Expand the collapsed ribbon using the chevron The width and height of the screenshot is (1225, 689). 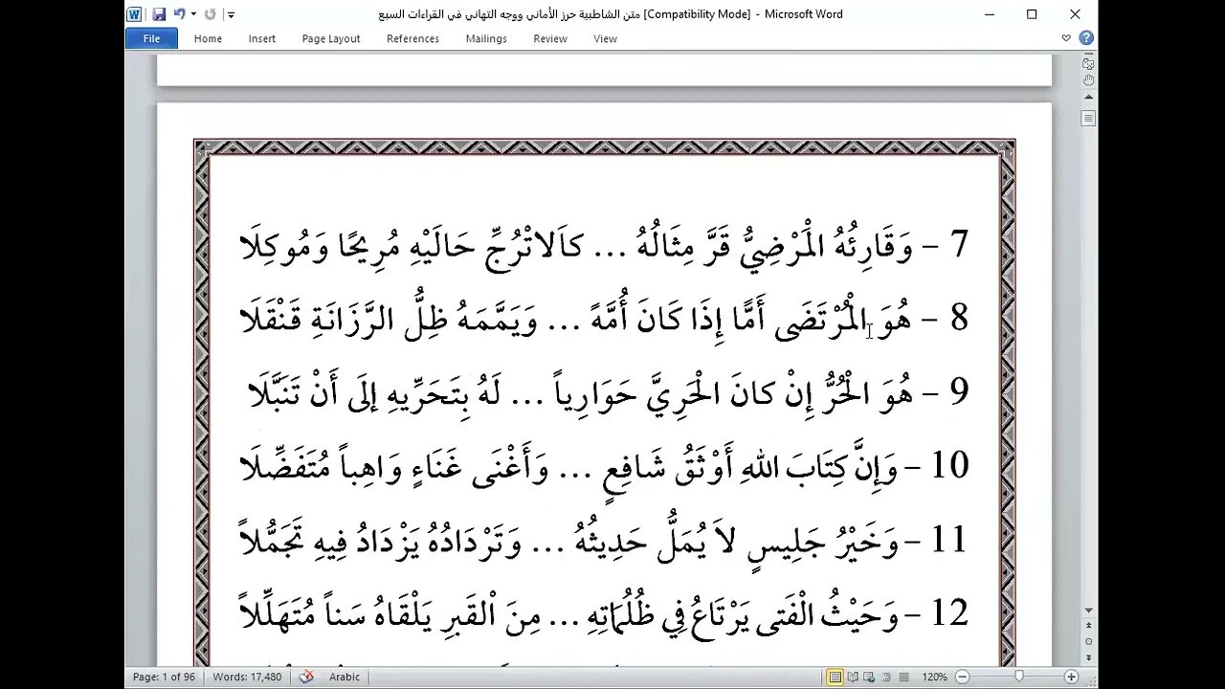[x=1066, y=38]
